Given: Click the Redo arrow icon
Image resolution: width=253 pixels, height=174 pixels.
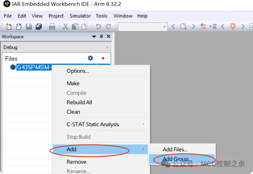Looking at the screenshot, I should click(x=108, y=27).
